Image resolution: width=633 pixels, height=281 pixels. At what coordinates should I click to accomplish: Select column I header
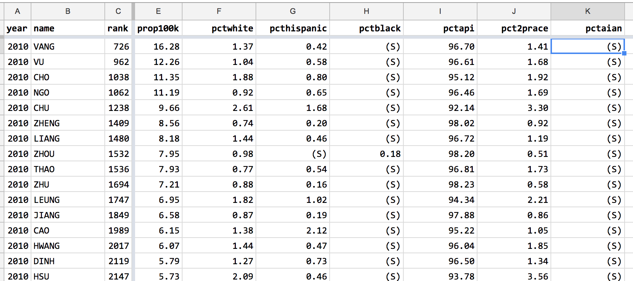coord(440,11)
